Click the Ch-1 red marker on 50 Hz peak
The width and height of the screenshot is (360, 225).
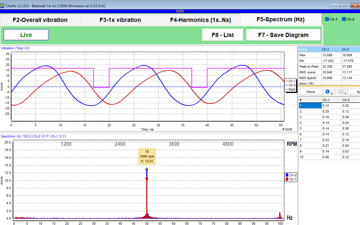[x=147, y=178]
